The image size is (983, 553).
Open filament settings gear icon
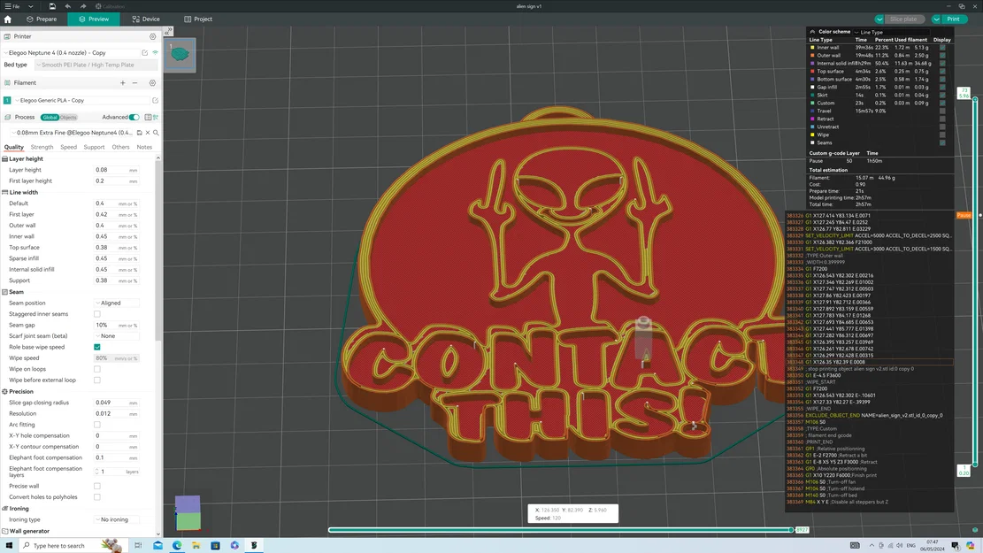[x=152, y=83]
